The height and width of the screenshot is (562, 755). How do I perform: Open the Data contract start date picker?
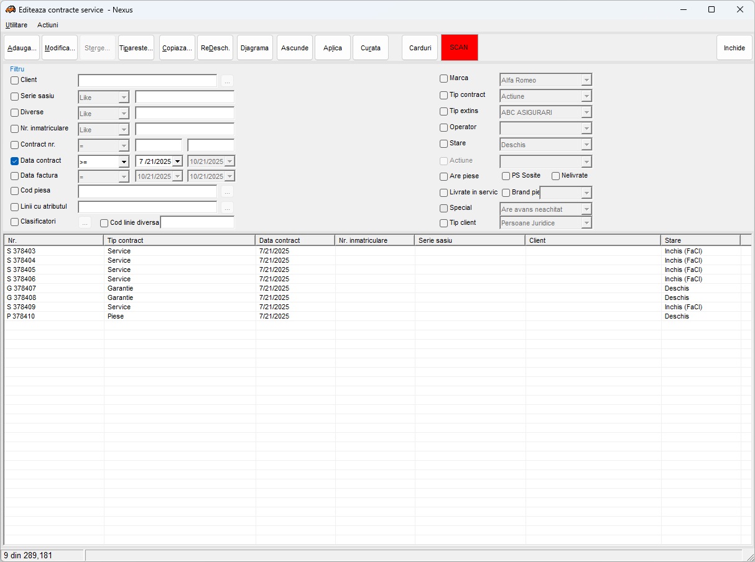177,161
